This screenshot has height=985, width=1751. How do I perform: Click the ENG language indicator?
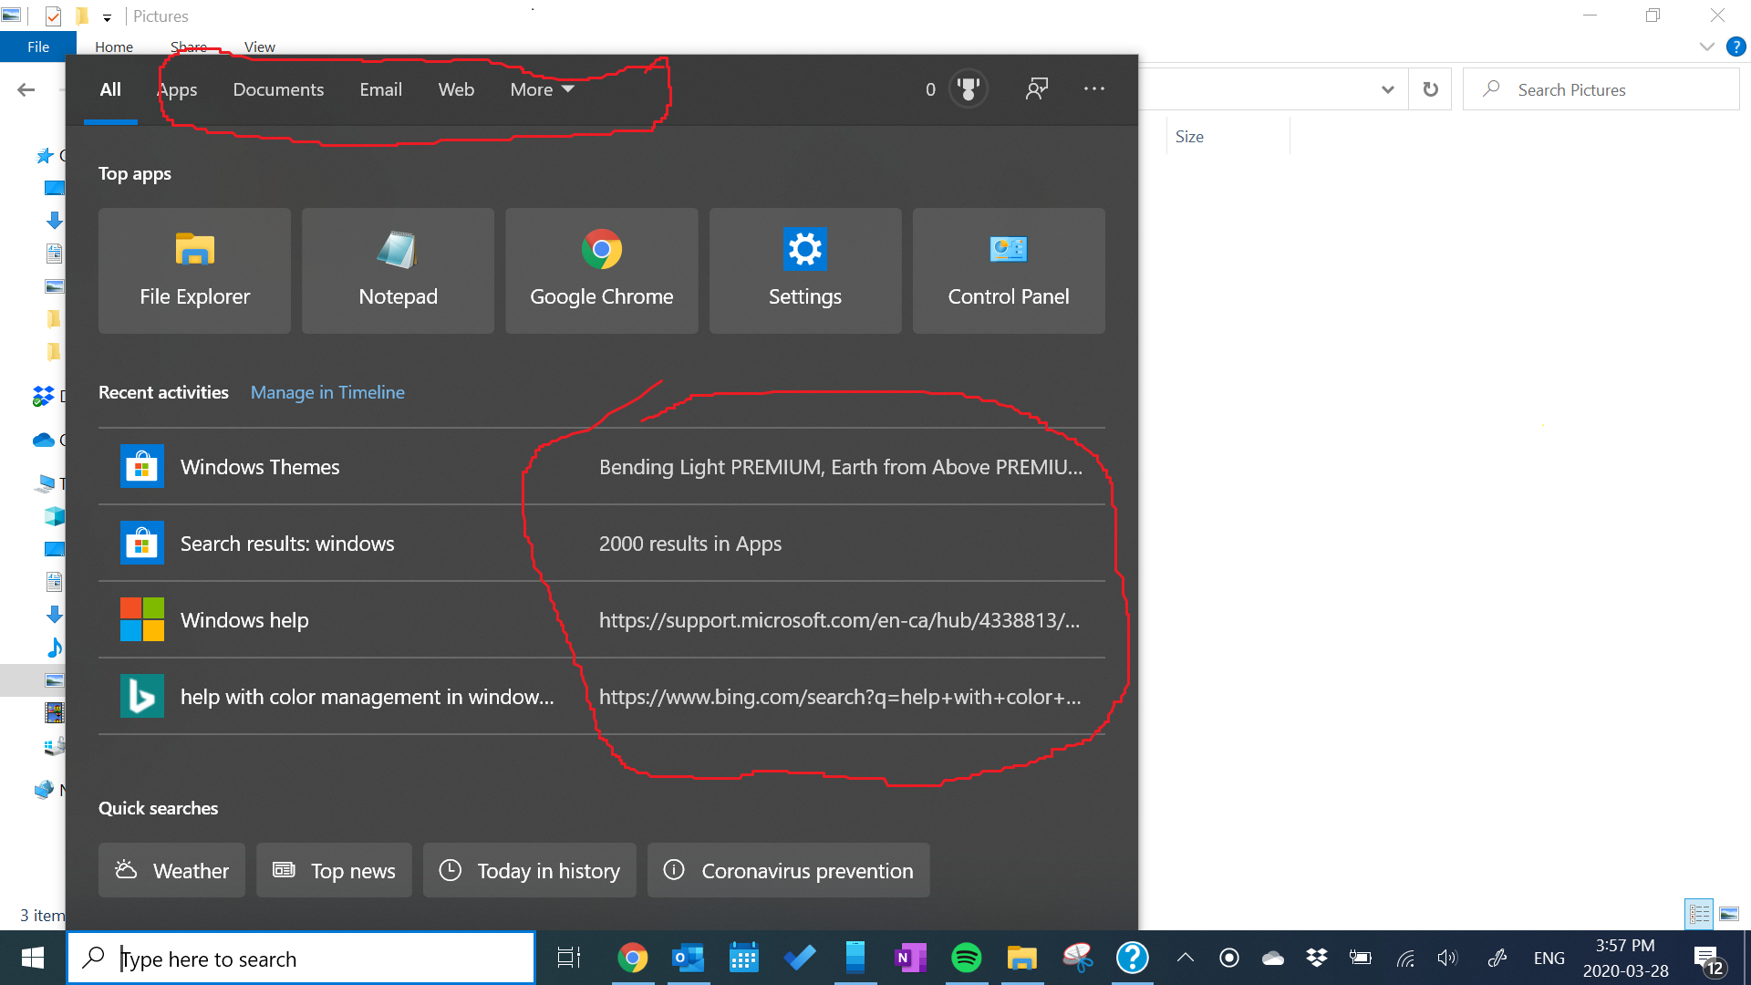(x=1549, y=958)
